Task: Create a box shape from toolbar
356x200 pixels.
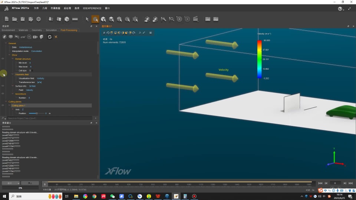Action: 67,19
